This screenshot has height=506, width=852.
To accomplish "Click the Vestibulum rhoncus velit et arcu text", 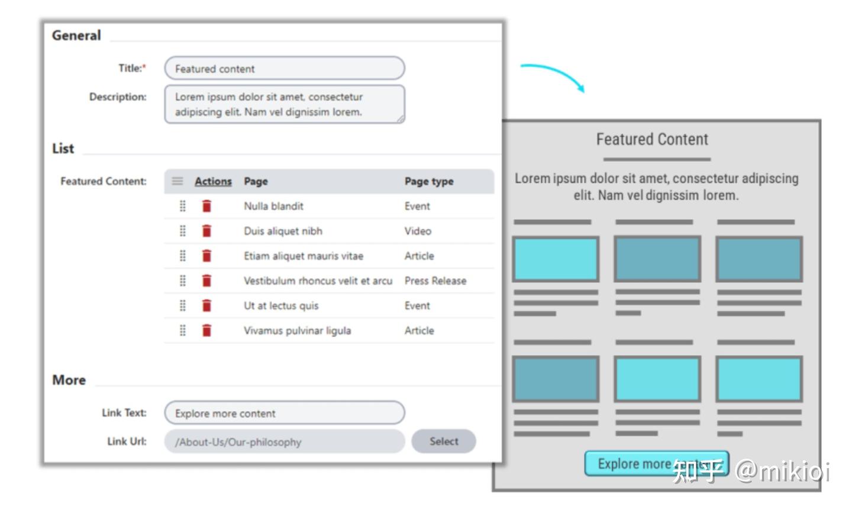I will point(318,281).
